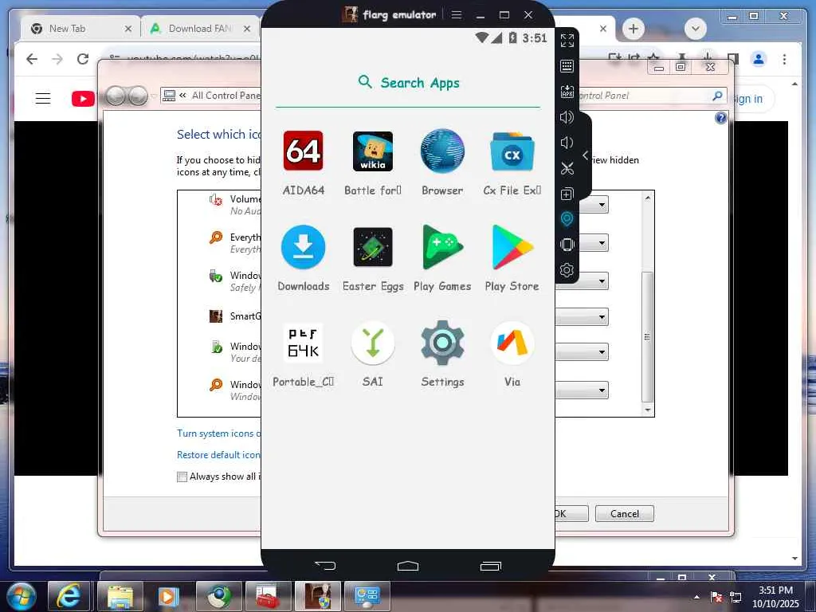The image size is (816, 612).
Task: Open the Safely Remove row behavior dropdown
Action: coord(602,281)
